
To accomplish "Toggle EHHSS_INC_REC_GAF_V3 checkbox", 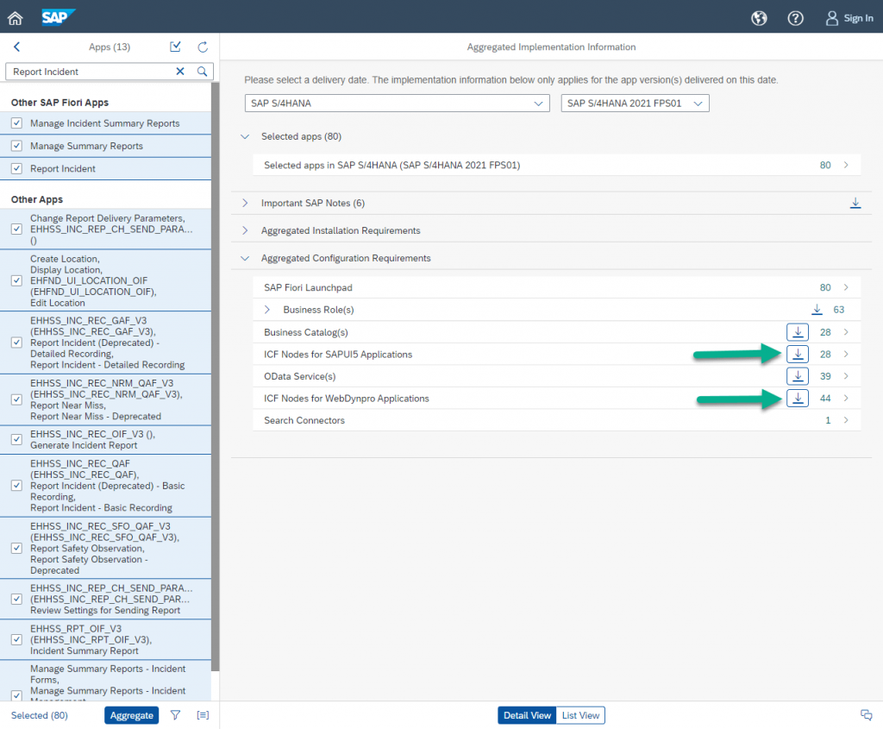I will point(17,342).
